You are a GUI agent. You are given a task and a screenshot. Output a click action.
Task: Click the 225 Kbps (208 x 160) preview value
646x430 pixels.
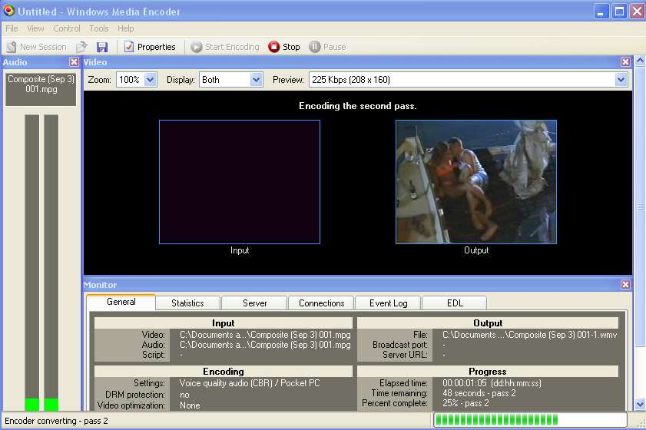[351, 80]
